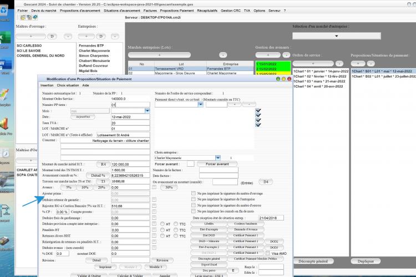Image resolution: width=416 pixels, height=277 pixels.
Task: Select HT radio on 'Déduire provision compte inter entreprise' row
Action: coord(163,224)
